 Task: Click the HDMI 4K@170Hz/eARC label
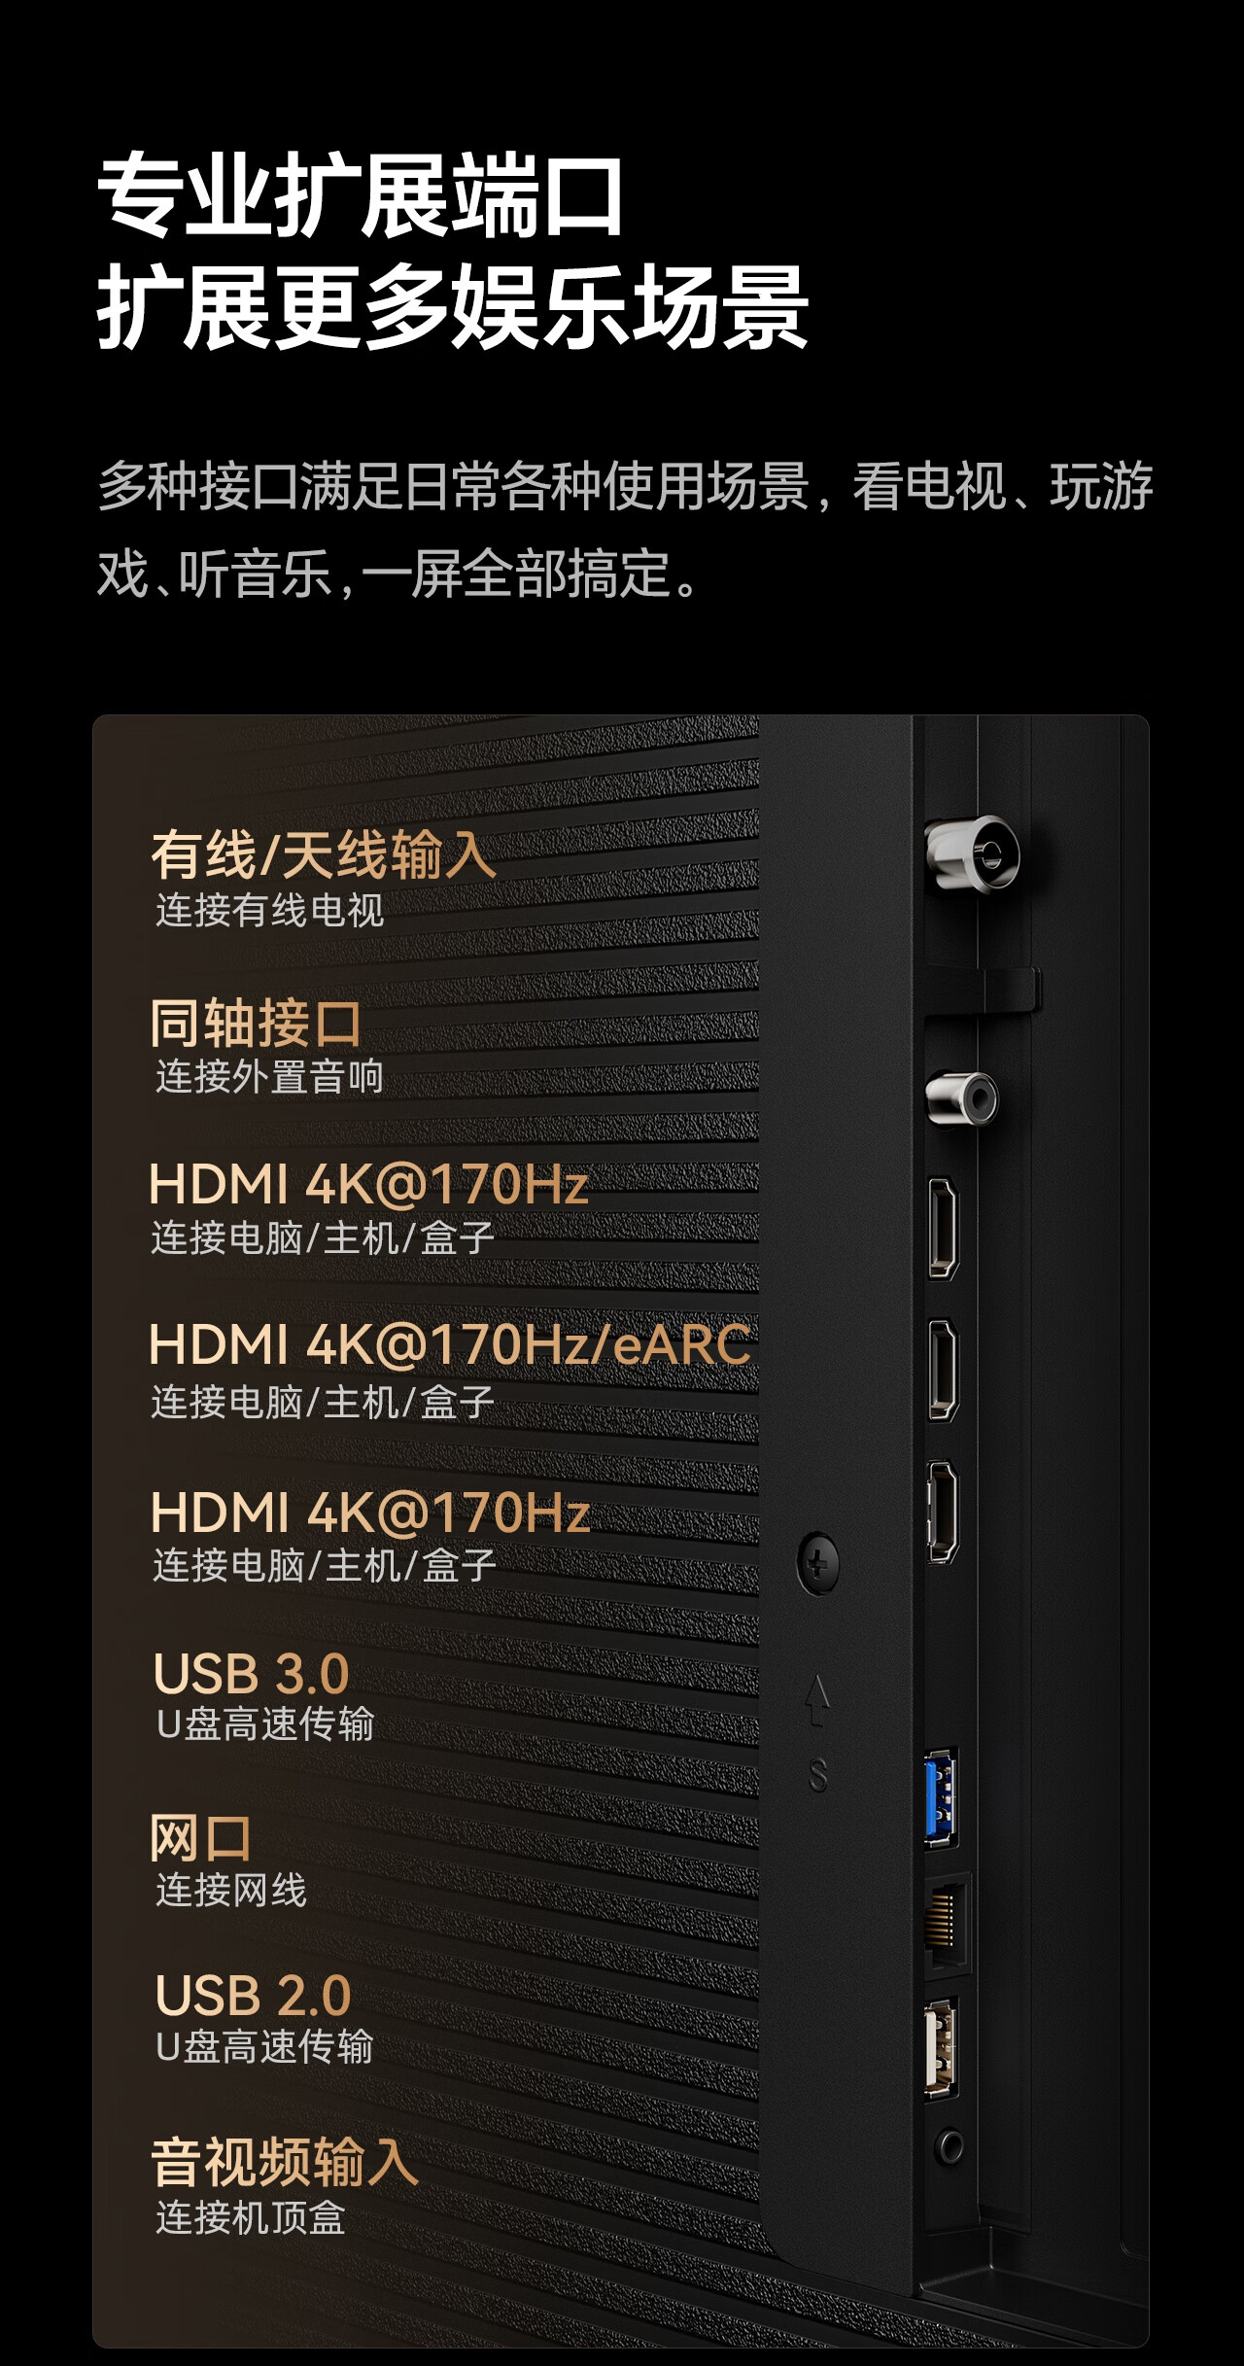(450, 1344)
